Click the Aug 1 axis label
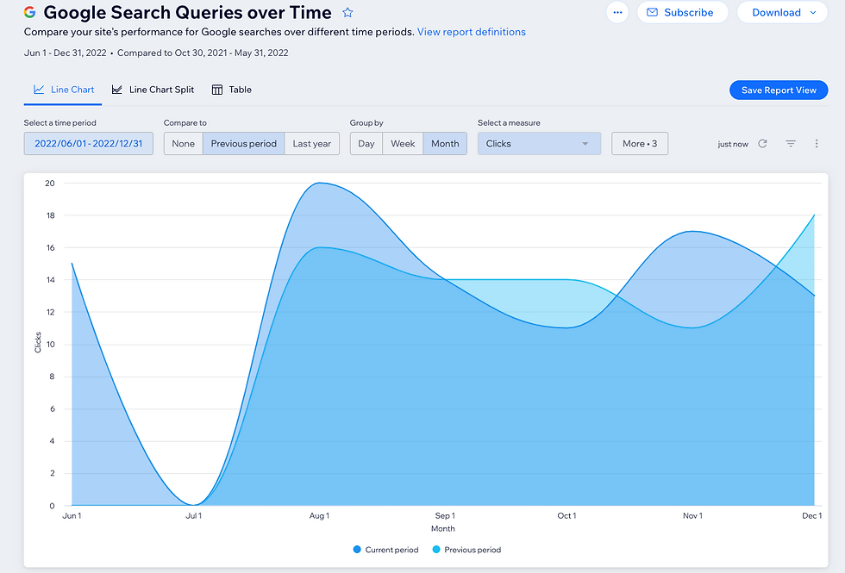The width and height of the screenshot is (845, 573). point(320,515)
